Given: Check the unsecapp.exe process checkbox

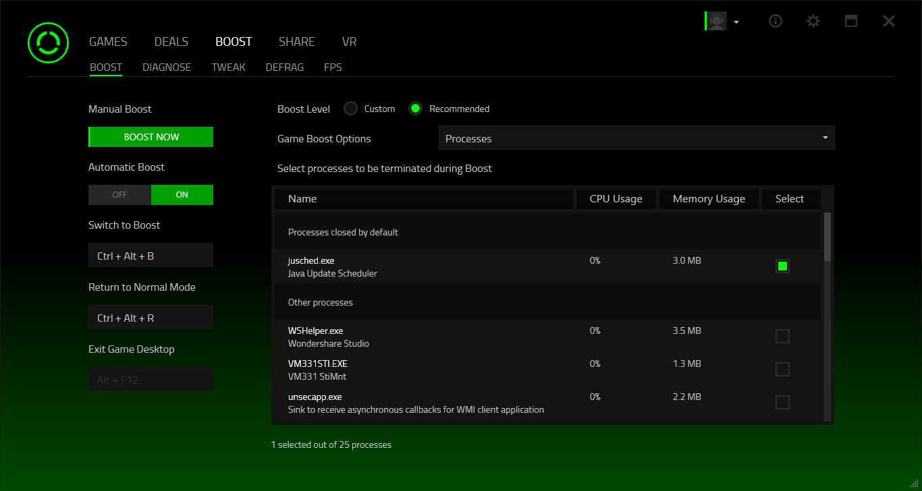Looking at the screenshot, I should click(x=782, y=402).
